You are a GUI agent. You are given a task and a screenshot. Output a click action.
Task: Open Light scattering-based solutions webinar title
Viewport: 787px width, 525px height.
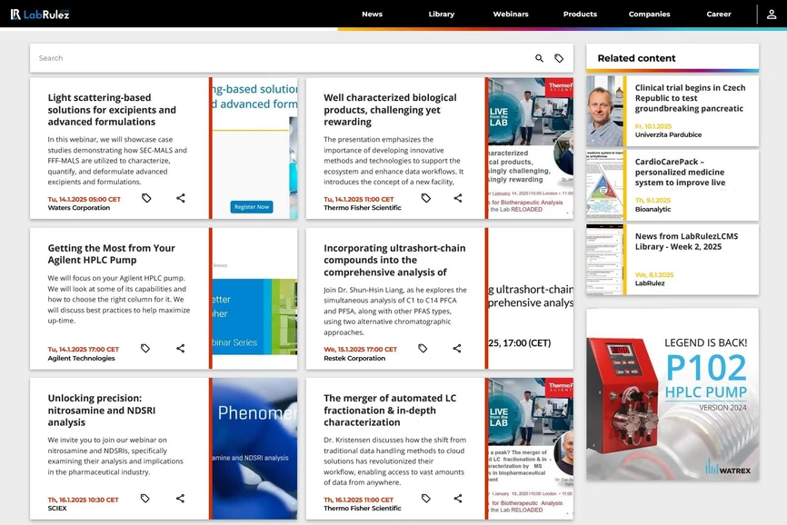[x=112, y=109]
